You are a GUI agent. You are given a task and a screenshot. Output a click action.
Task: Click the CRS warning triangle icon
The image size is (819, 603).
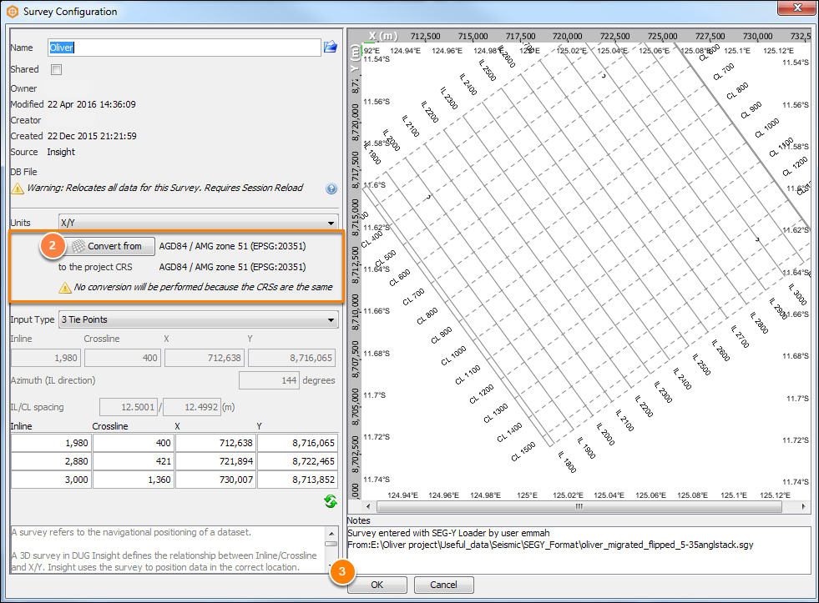(x=65, y=288)
